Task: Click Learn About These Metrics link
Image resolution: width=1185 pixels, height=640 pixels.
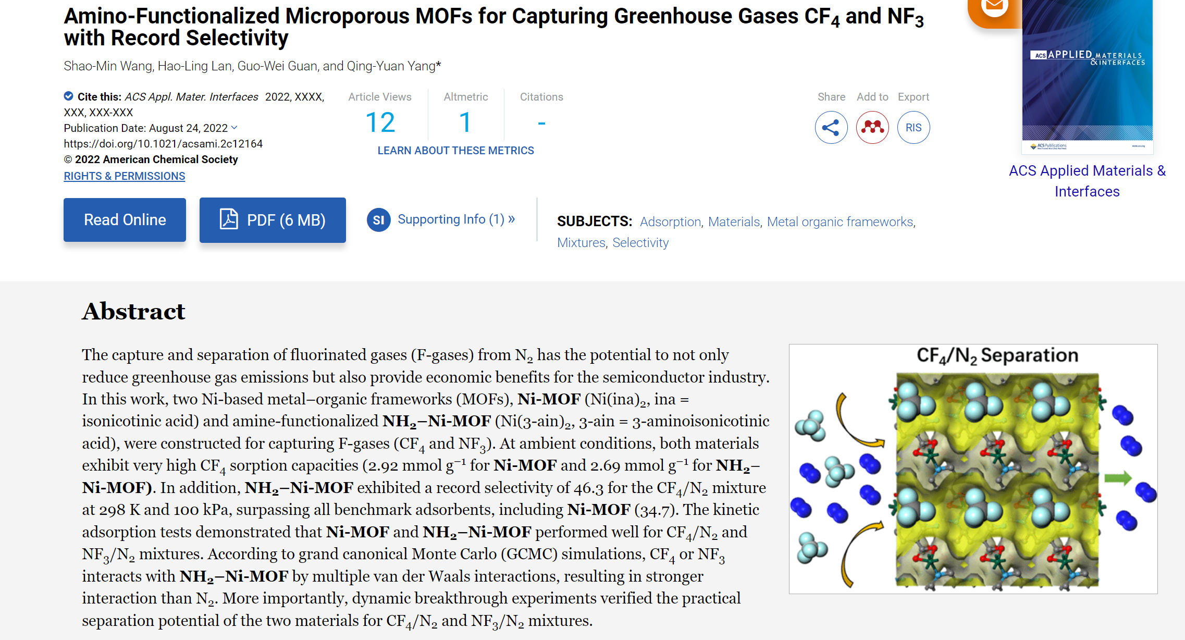Action: (x=455, y=151)
